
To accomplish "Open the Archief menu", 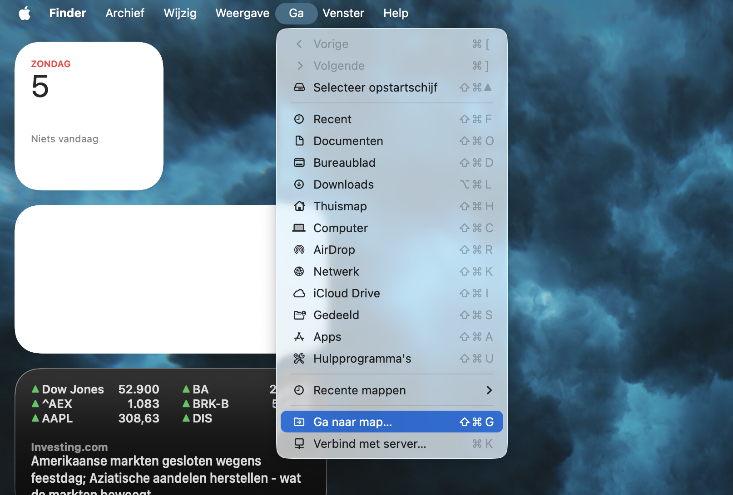I will [x=125, y=13].
